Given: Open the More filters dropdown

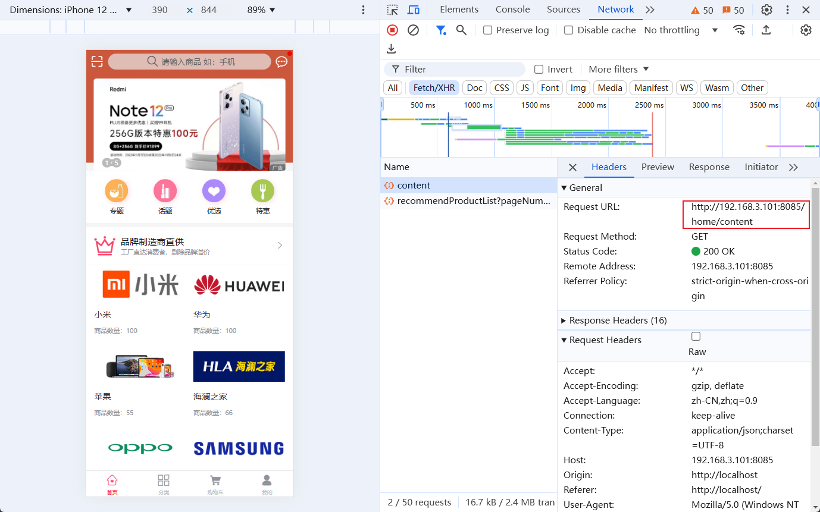Looking at the screenshot, I should (x=618, y=70).
